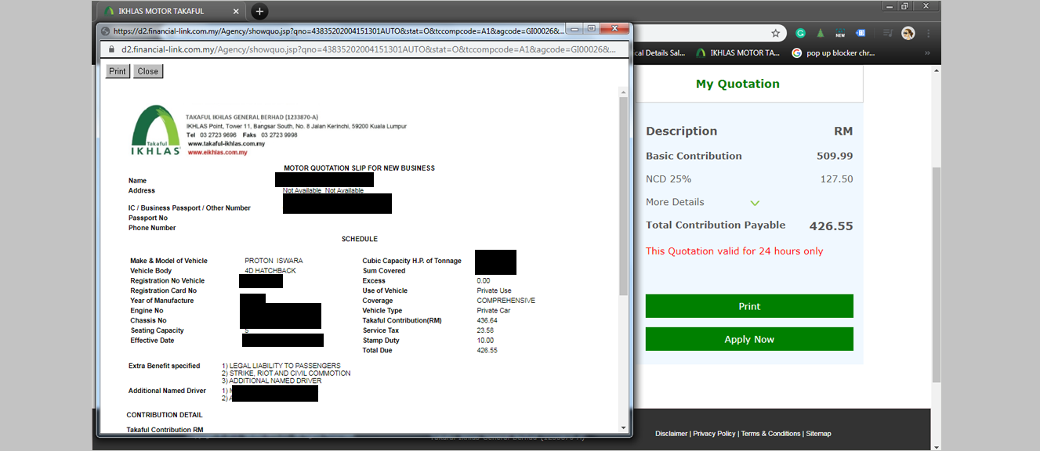Click the main page vertical scrollbar thumb
Image resolution: width=1040 pixels, height=451 pixels.
coord(936,274)
